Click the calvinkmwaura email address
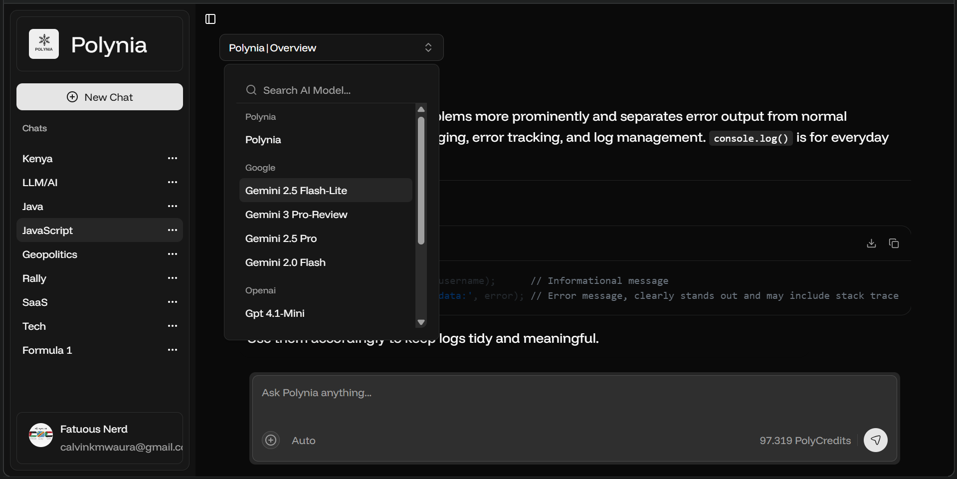Screen dimensions: 957x479 point(121,447)
